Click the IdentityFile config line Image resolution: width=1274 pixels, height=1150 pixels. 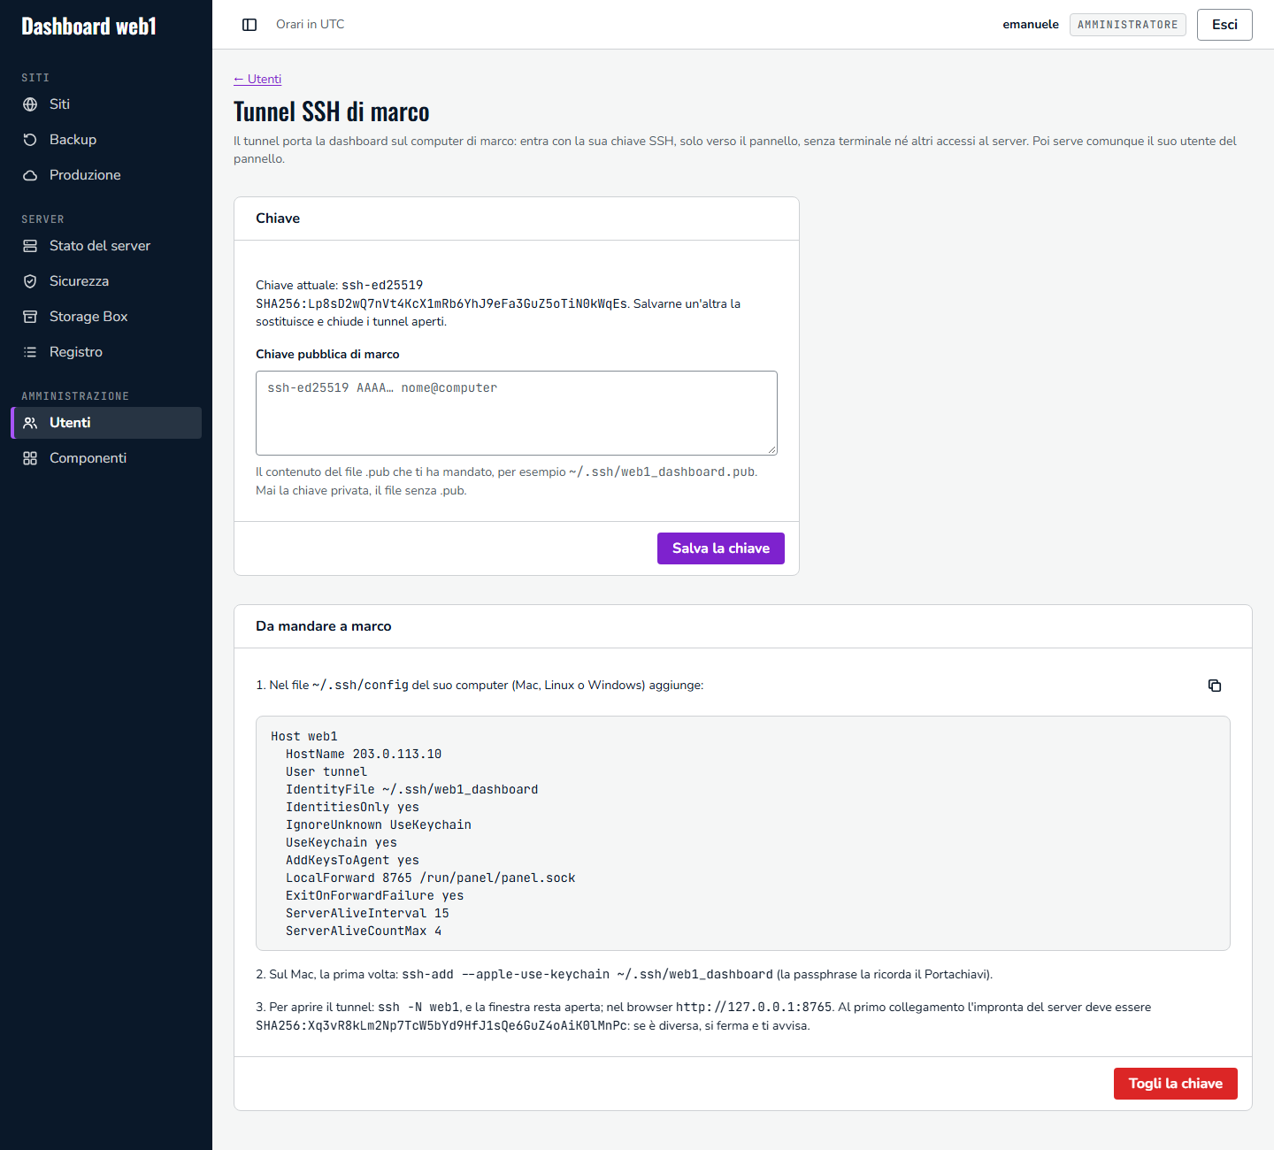(412, 789)
